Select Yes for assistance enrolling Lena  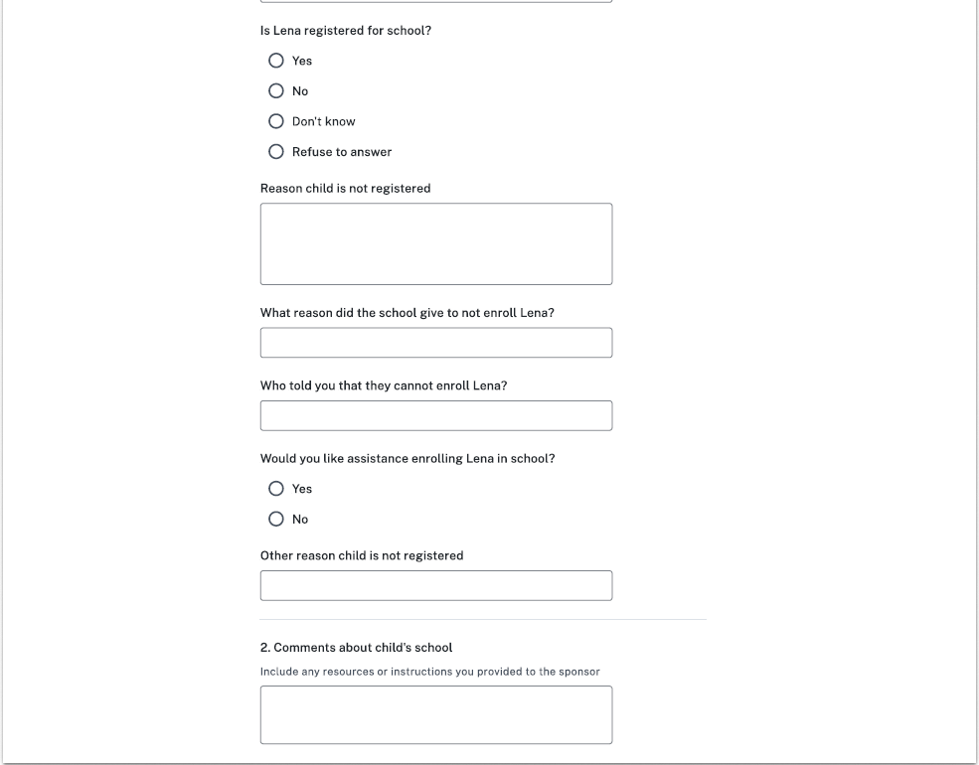tap(276, 489)
